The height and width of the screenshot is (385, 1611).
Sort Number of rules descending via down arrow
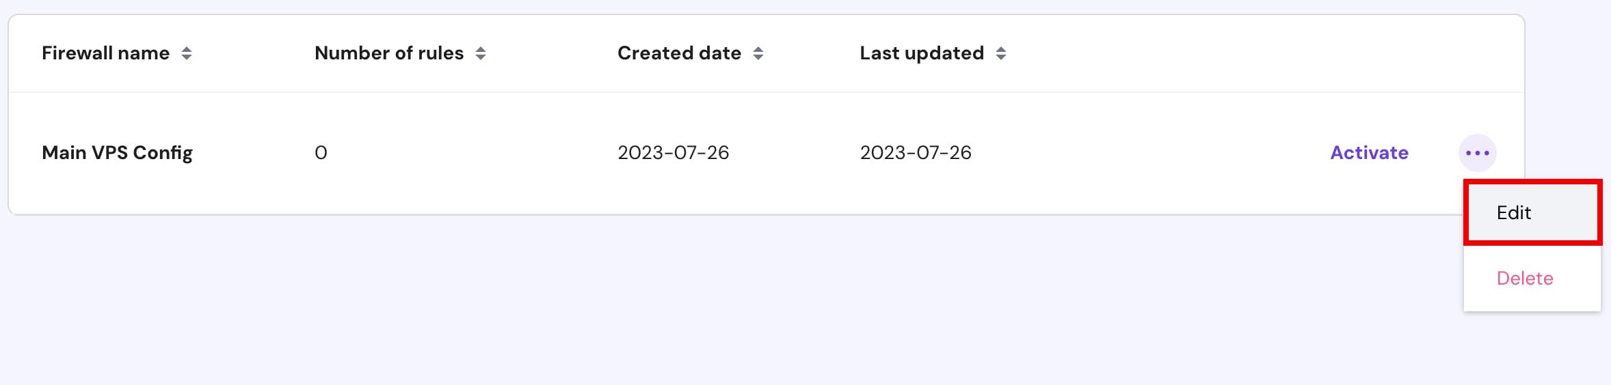(x=481, y=57)
